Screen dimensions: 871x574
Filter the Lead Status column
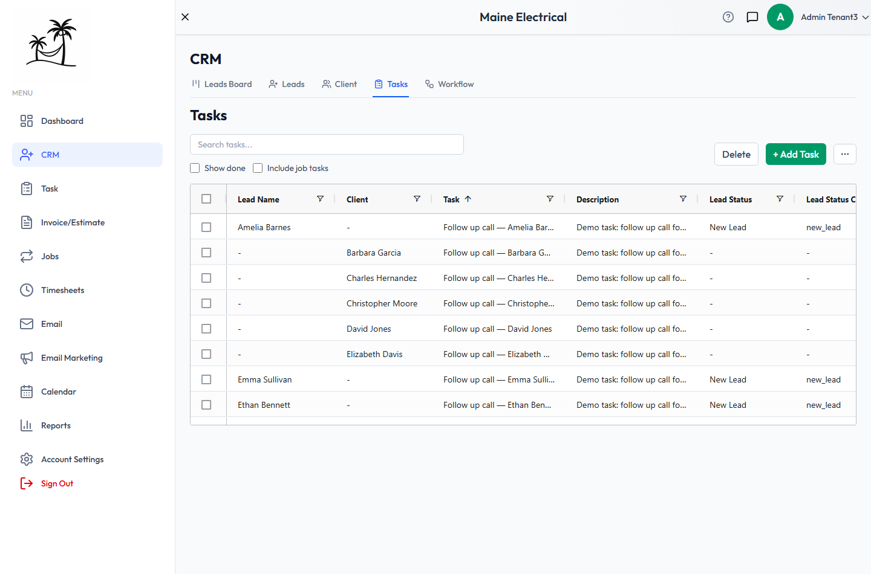(x=780, y=199)
